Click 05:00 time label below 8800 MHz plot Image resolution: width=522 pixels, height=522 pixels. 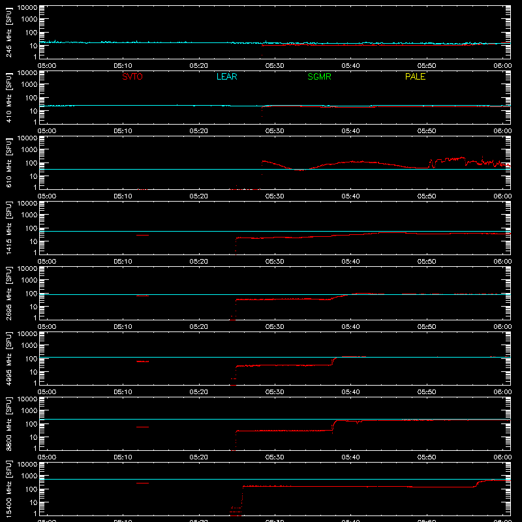pyautogui.click(x=47, y=457)
